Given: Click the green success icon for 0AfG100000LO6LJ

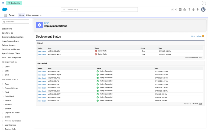Looking at the screenshot, I should click(x=97, y=100).
